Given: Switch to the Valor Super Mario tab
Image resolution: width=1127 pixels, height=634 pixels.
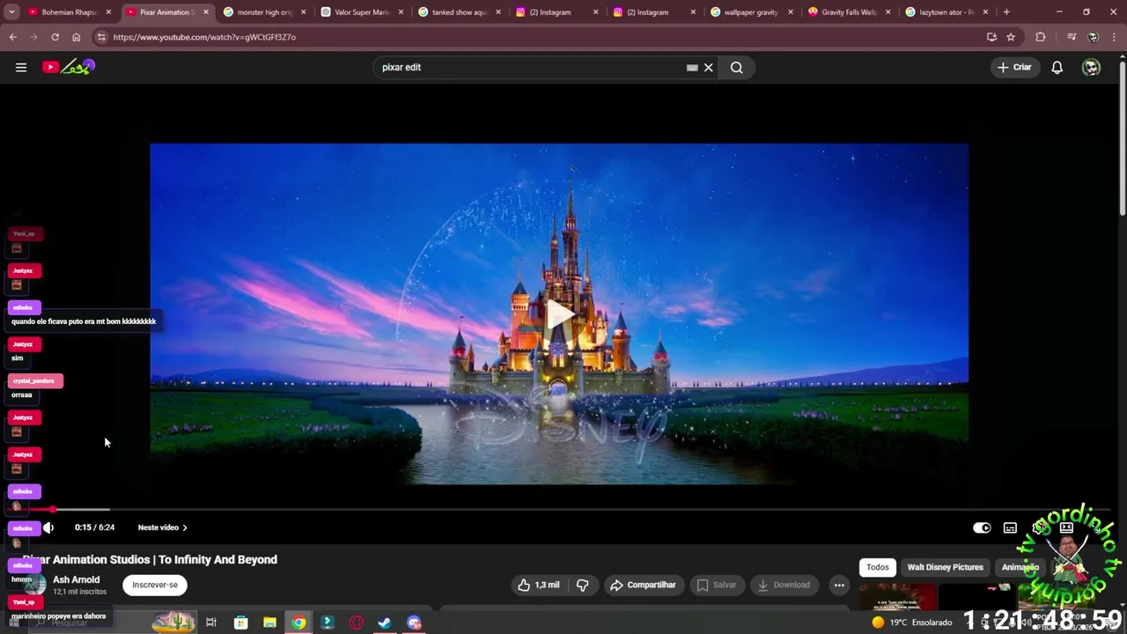Looking at the screenshot, I should click(x=362, y=12).
